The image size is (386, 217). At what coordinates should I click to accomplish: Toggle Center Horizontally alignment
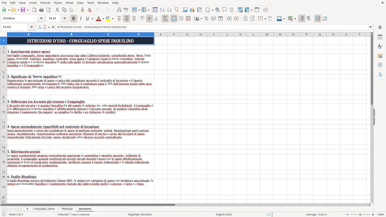click(x=126, y=19)
